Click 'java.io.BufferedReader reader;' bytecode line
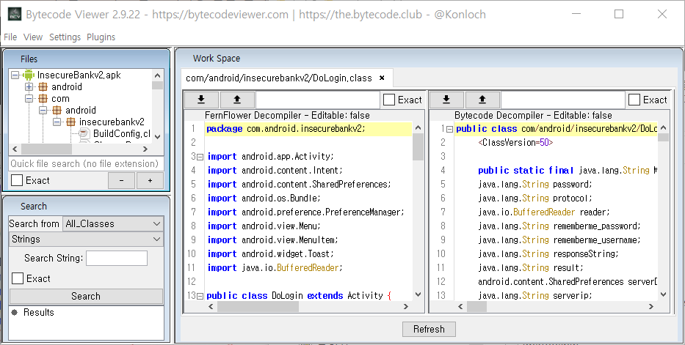Screen dimensions: 685x345 544,212
